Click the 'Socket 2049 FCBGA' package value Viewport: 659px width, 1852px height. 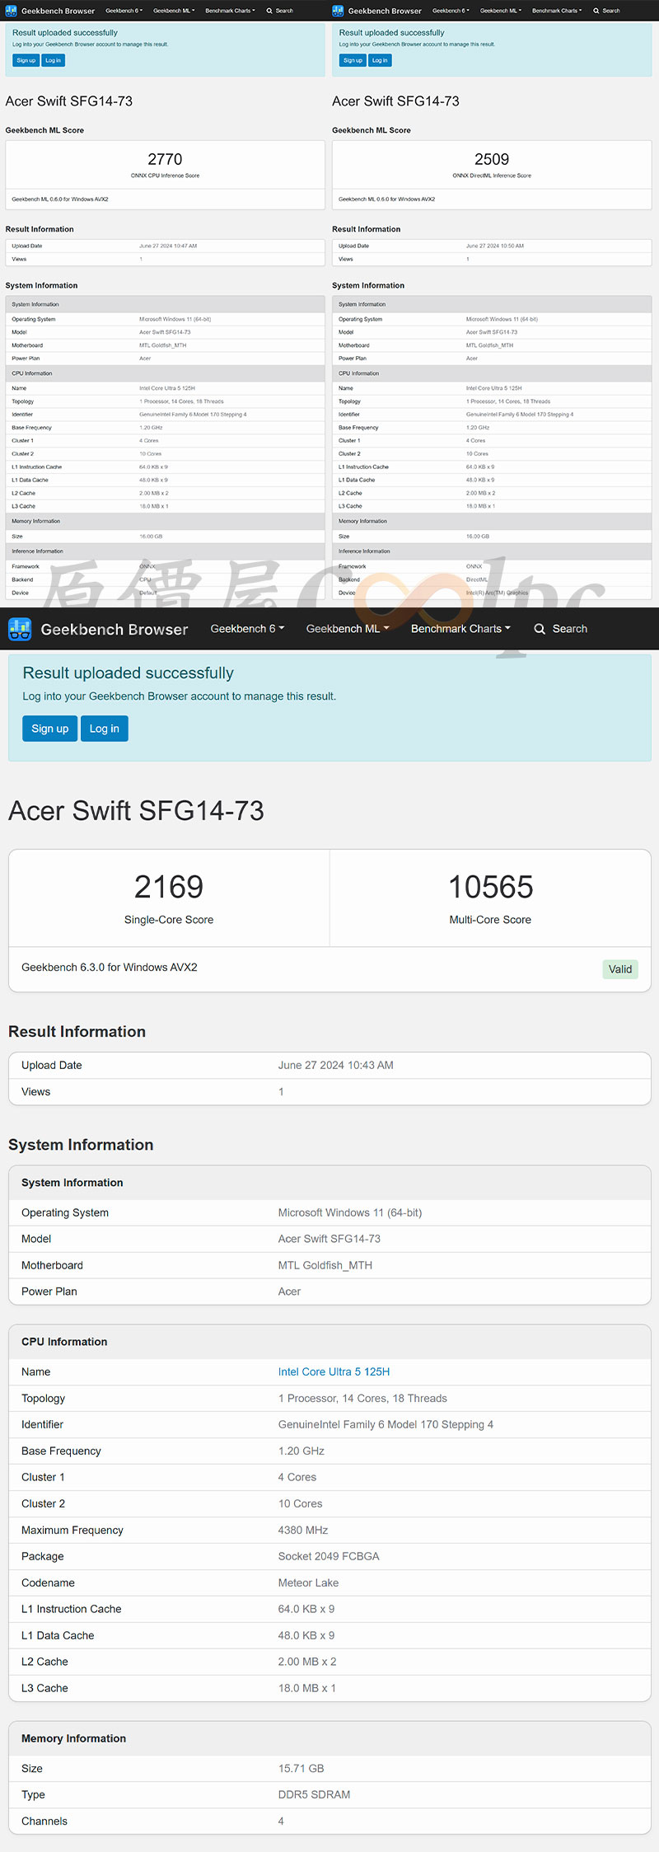329,1556
